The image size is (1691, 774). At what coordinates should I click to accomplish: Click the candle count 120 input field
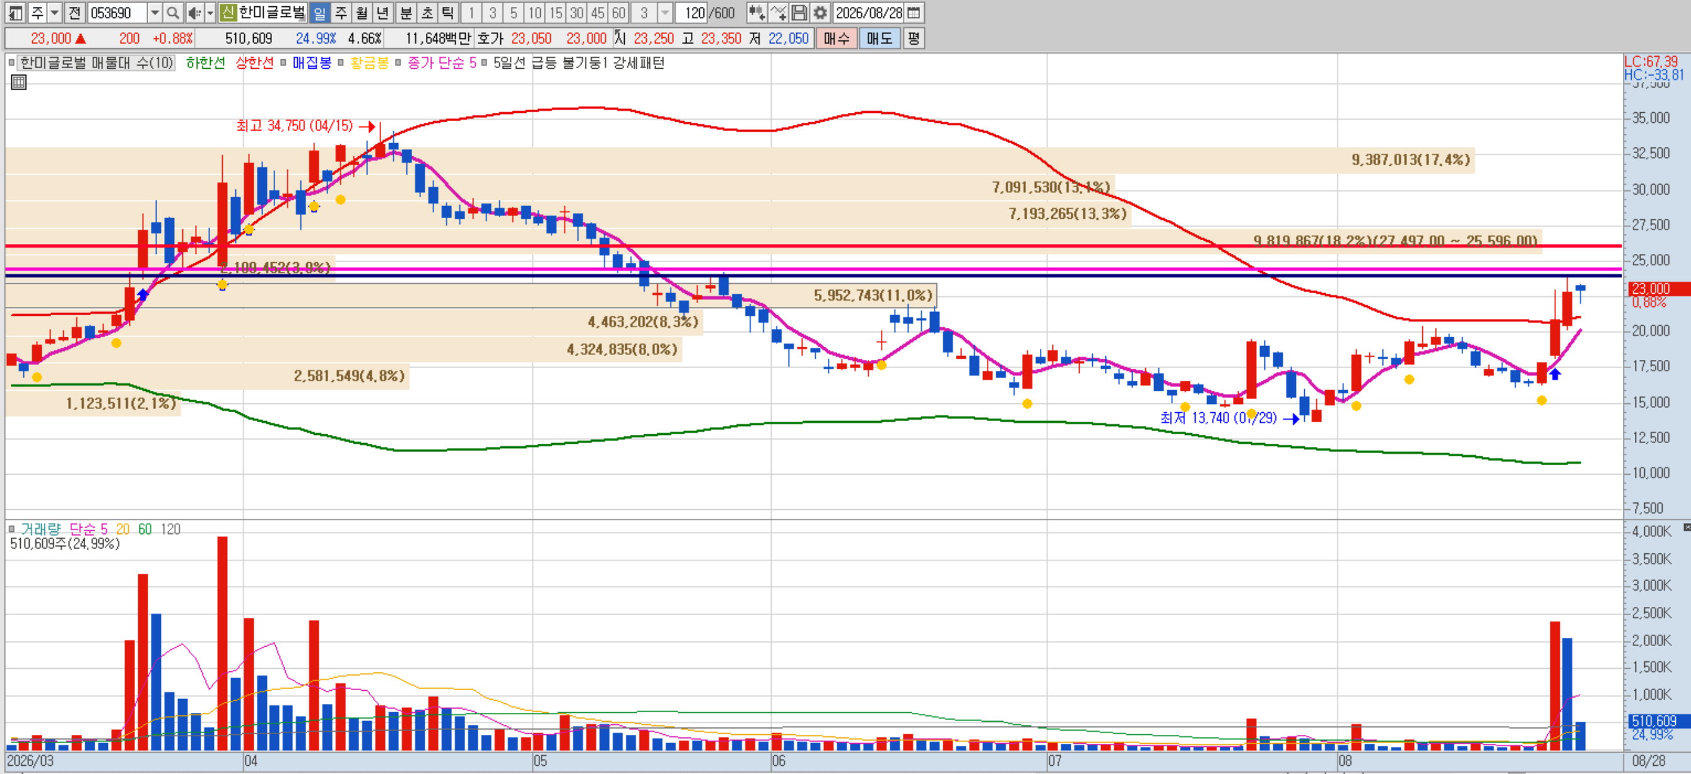pos(692,13)
